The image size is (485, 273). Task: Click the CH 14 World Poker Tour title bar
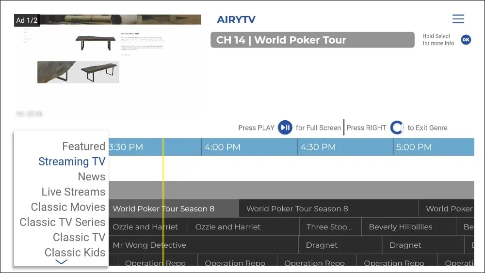[x=312, y=40]
